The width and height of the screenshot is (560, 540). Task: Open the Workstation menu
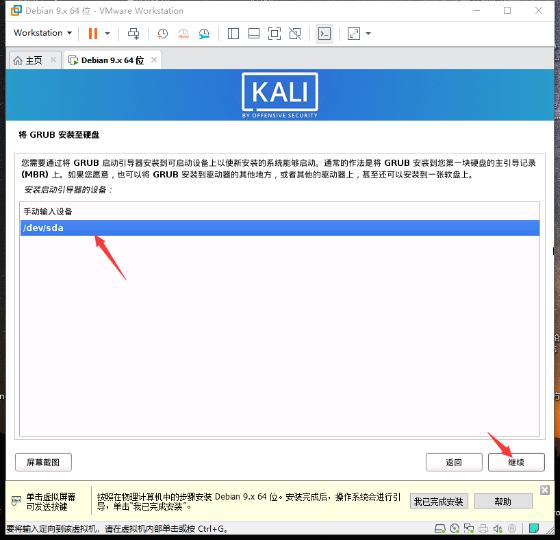(x=43, y=33)
